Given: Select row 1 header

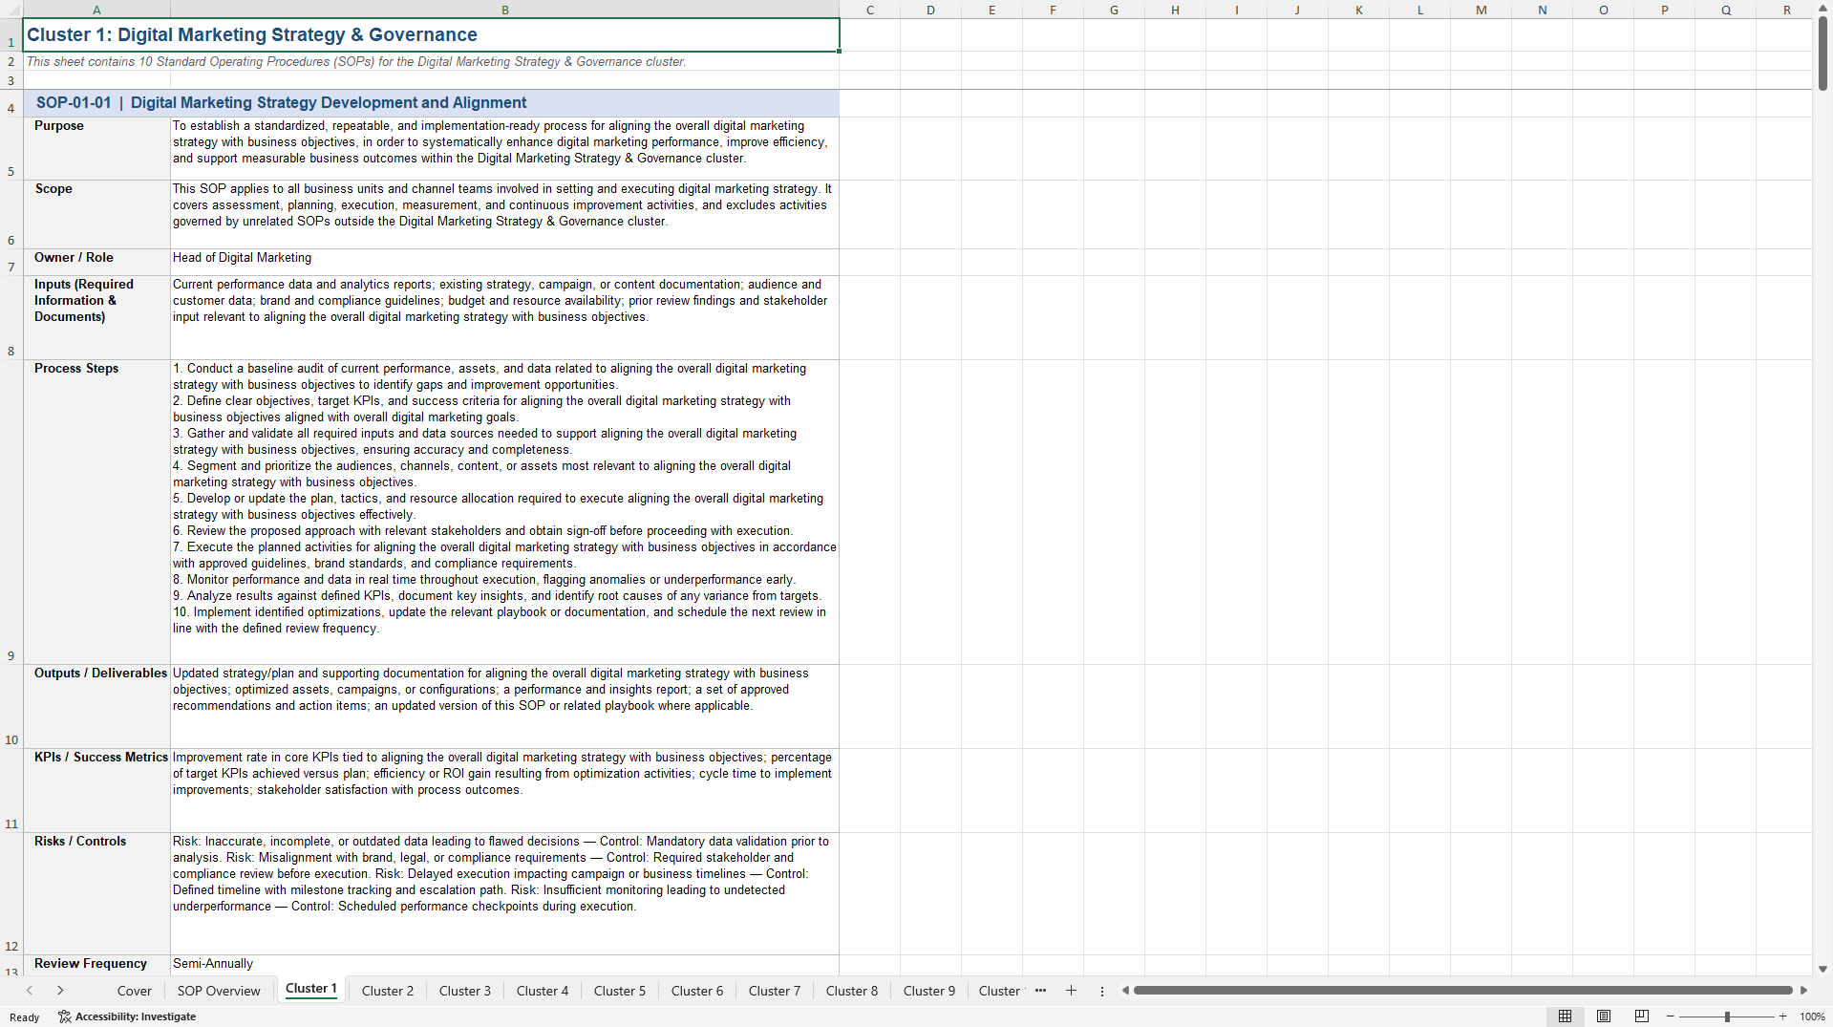Looking at the screenshot, I should [11, 35].
